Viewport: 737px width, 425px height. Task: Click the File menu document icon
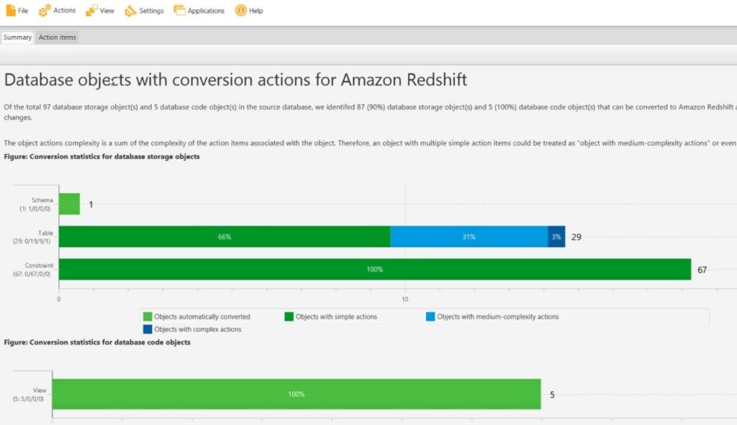[x=10, y=10]
